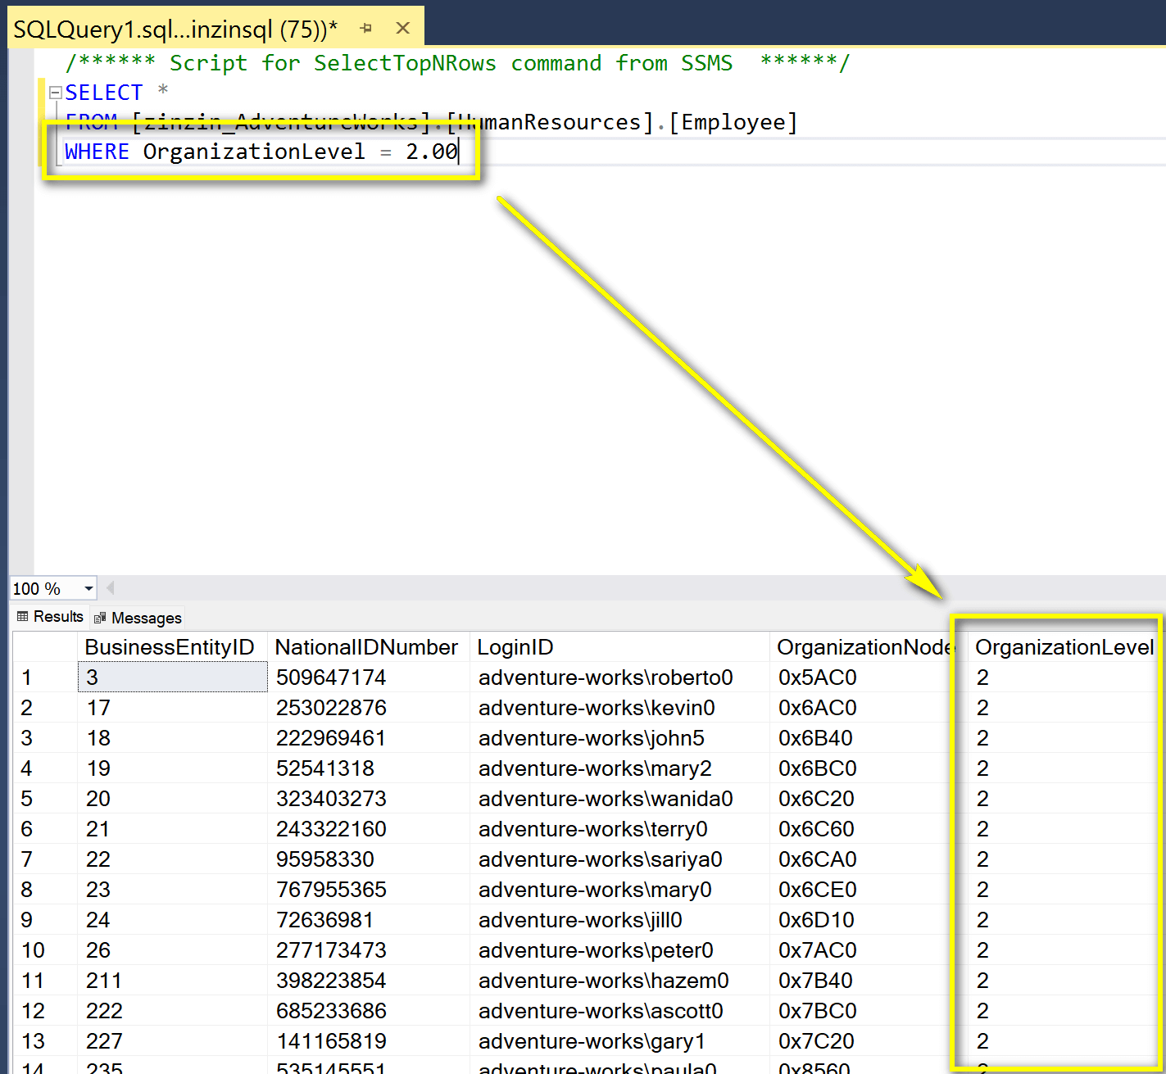This screenshot has height=1074, width=1166.
Task: Click the SELECT keyword in editor
Action: (x=103, y=93)
